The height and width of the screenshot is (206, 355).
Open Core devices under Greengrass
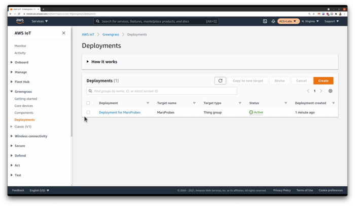[24, 106]
